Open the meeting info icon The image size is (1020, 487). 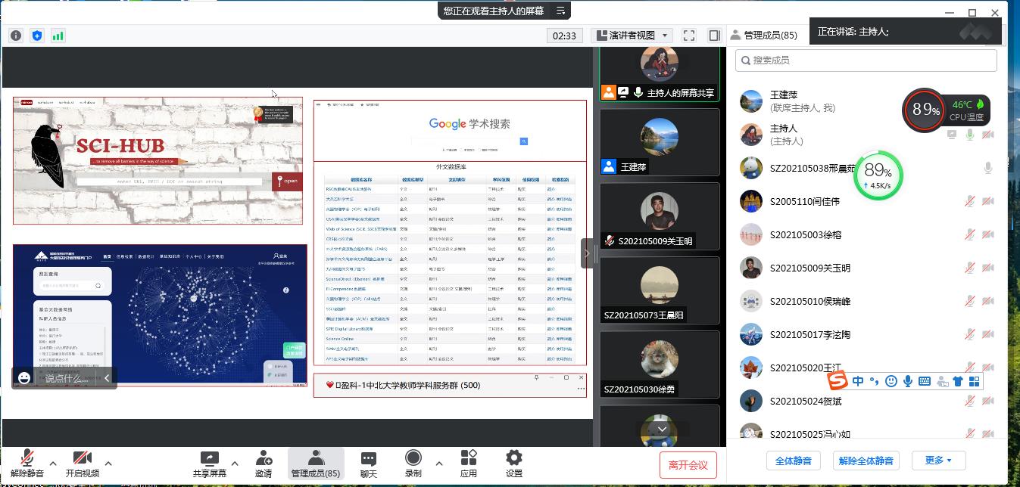tap(16, 36)
